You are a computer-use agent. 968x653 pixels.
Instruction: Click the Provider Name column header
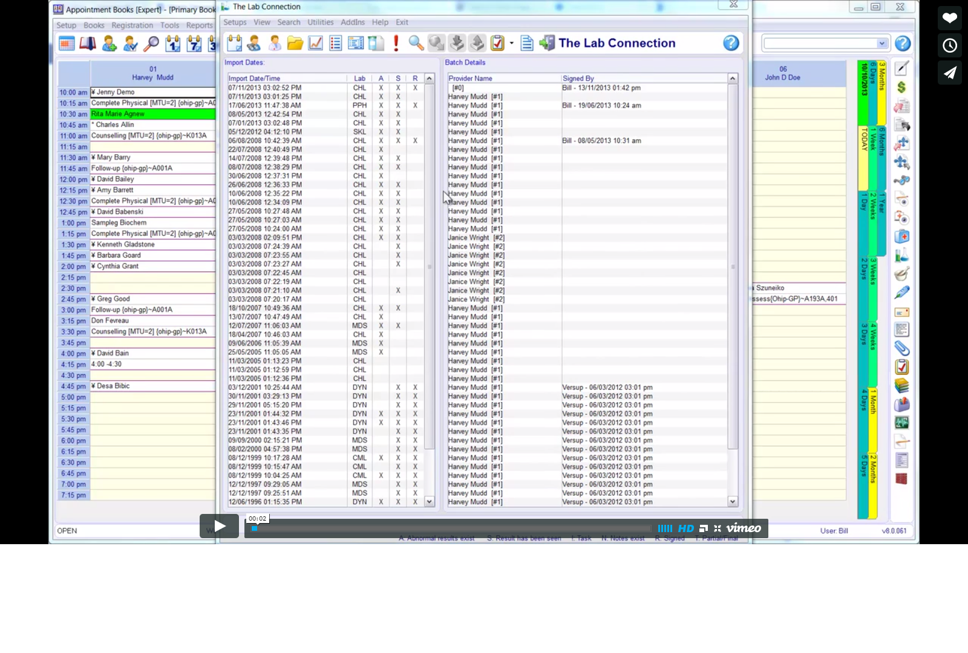coord(504,79)
